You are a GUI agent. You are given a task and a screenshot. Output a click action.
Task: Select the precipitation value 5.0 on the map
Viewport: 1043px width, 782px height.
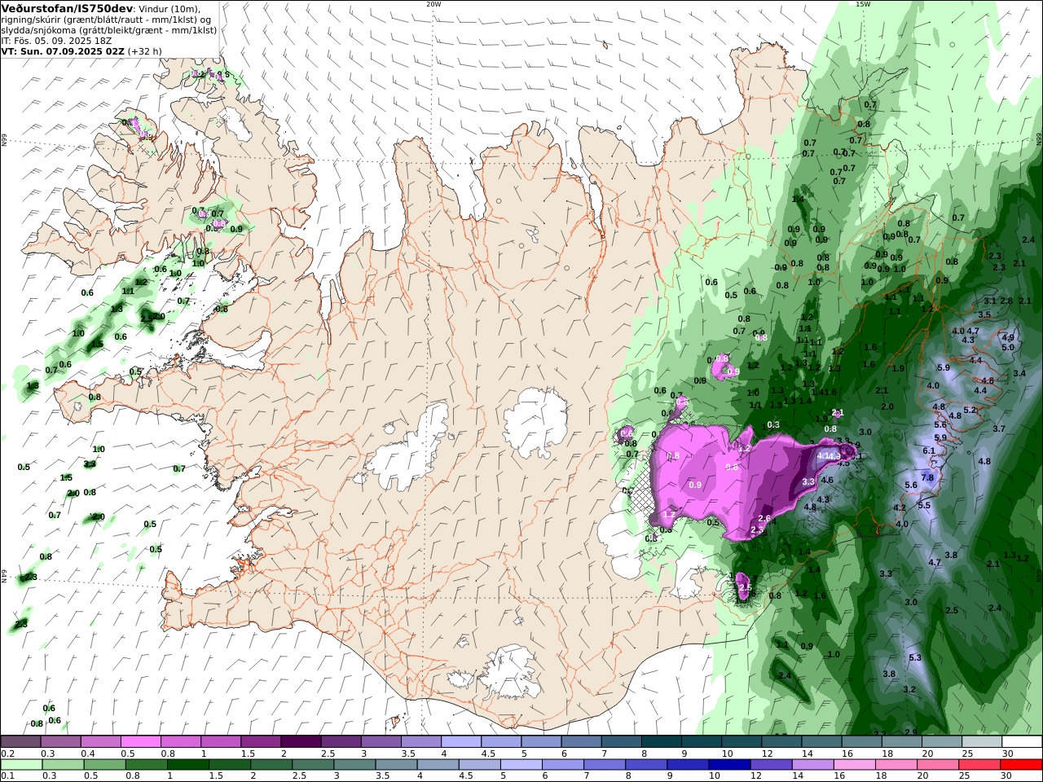click(x=1008, y=347)
